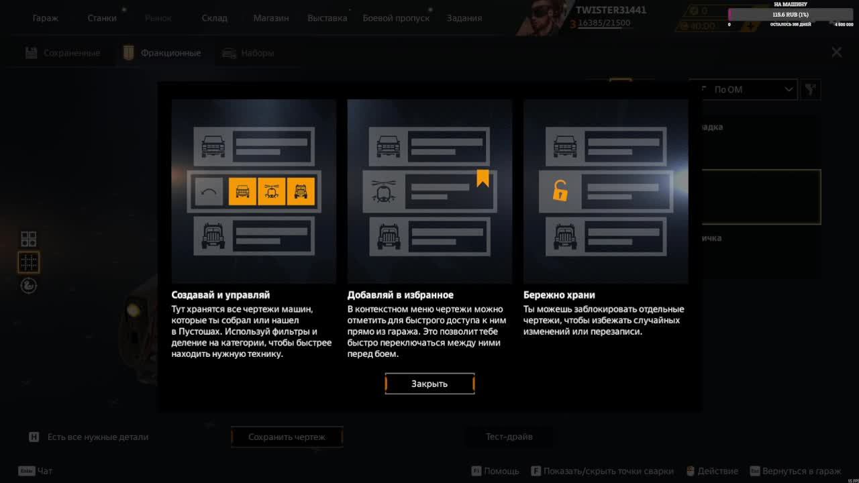
Task: Click the helicopter icon in the favorites card
Action: pos(383,192)
